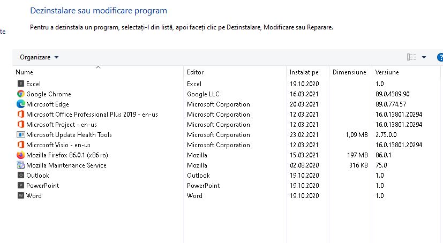The image size is (443, 243).
Task: Sort by the Dimensiune column header
Action: pyautogui.click(x=349, y=72)
